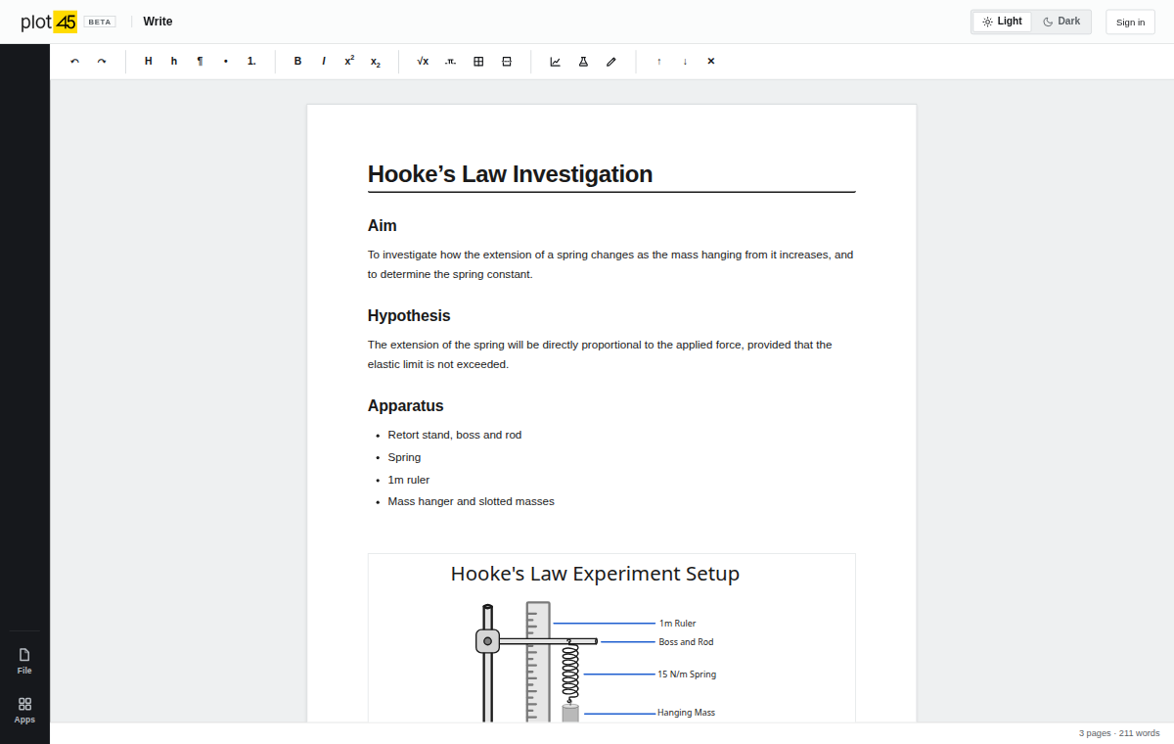This screenshot has width=1174, height=744.
Task: Toggle bold formatting
Action: (298, 62)
